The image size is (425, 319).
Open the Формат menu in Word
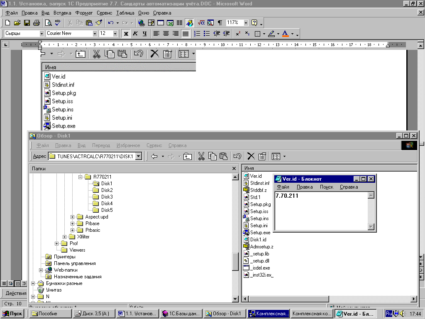pyautogui.click(x=84, y=13)
